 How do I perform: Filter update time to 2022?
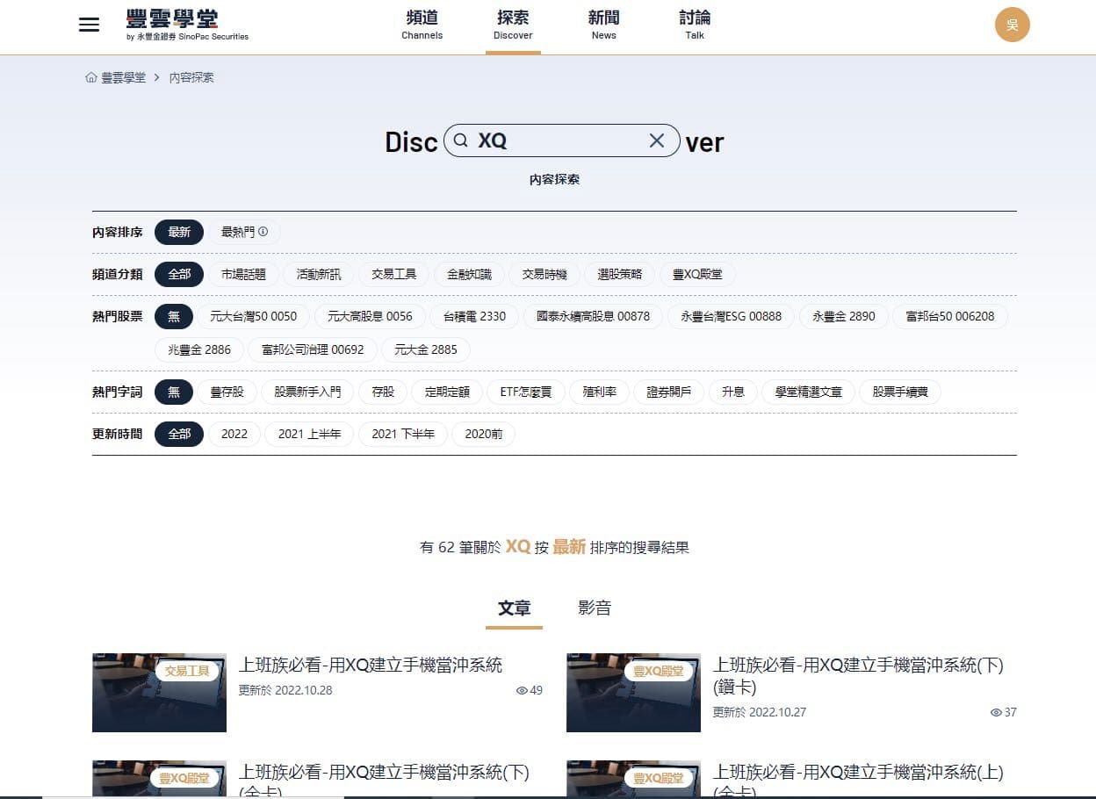pyautogui.click(x=234, y=434)
